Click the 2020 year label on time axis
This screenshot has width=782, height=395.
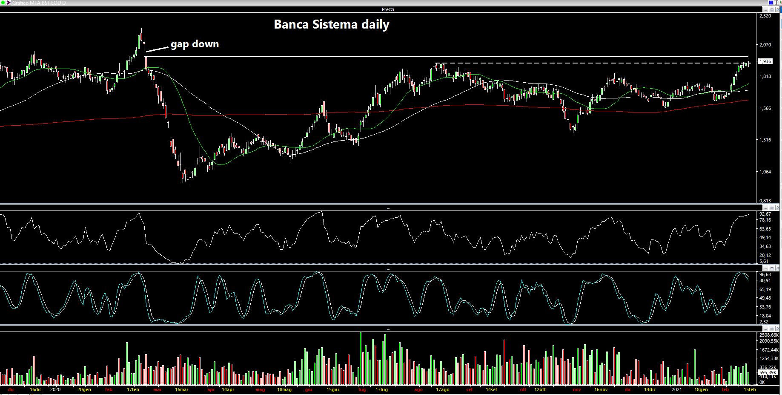click(56, 389)
